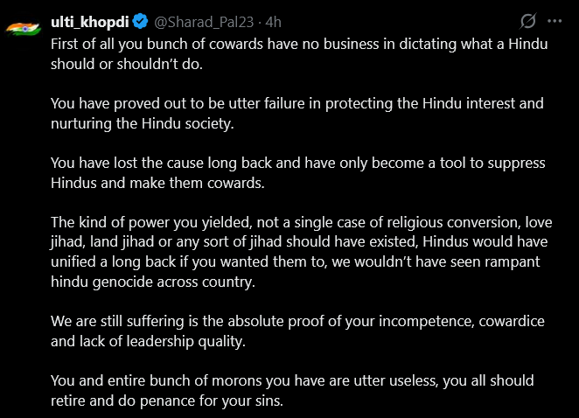Visit the @Sharad_Pal23 handle link

(196, 21)
